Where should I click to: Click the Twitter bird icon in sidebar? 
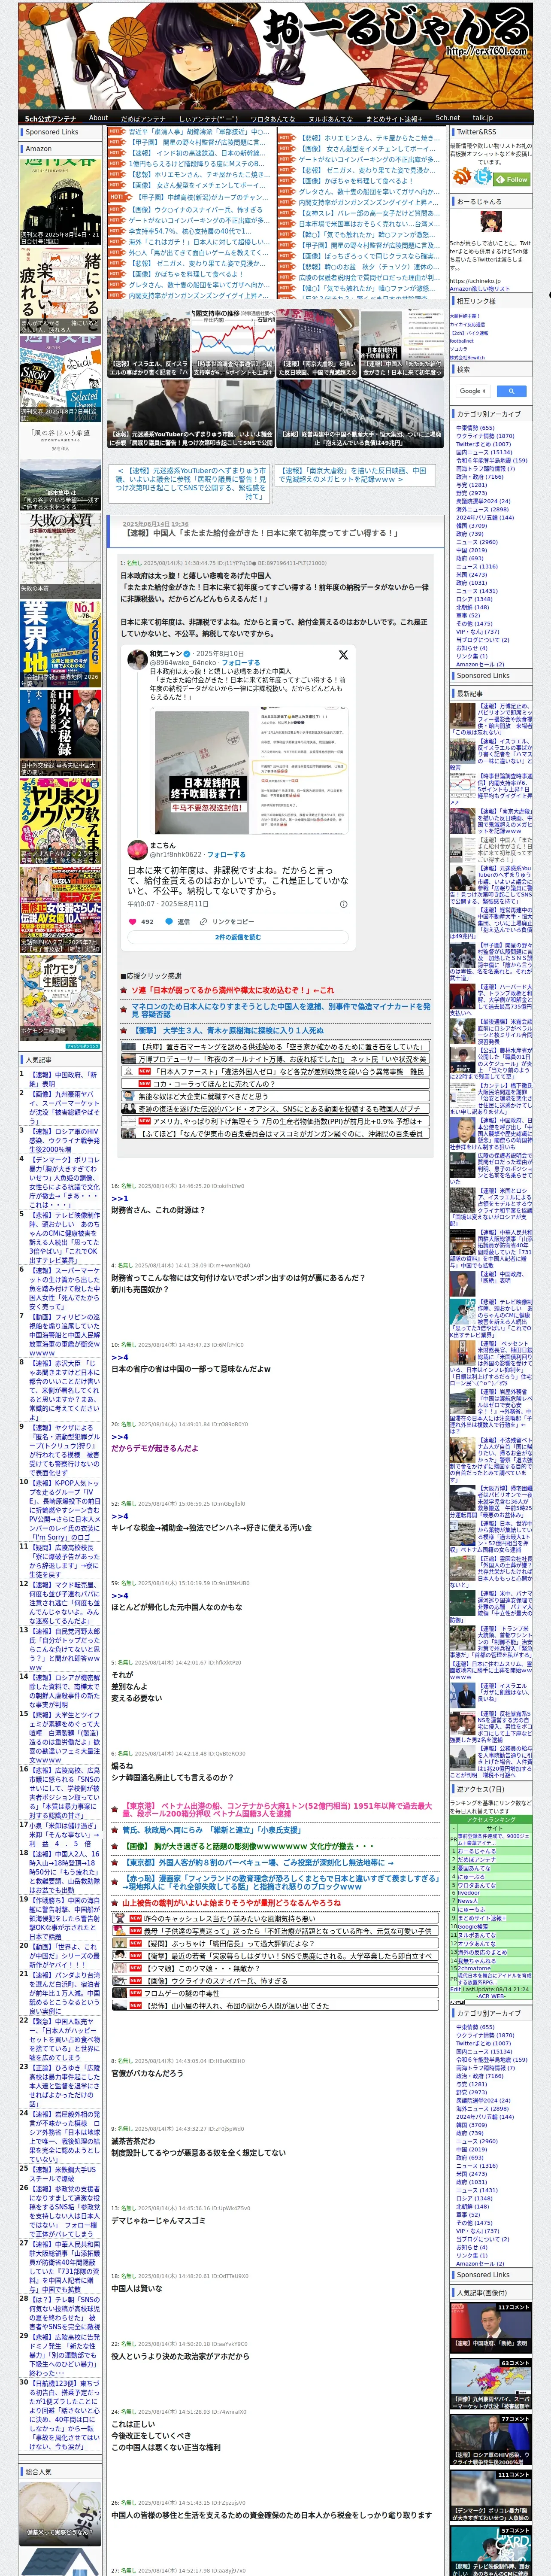[484, 177]
